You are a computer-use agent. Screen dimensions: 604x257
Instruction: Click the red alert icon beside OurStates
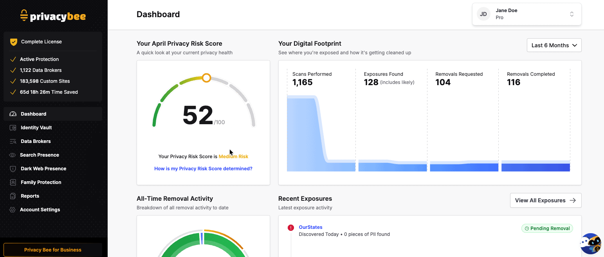[x=291, y=228]
